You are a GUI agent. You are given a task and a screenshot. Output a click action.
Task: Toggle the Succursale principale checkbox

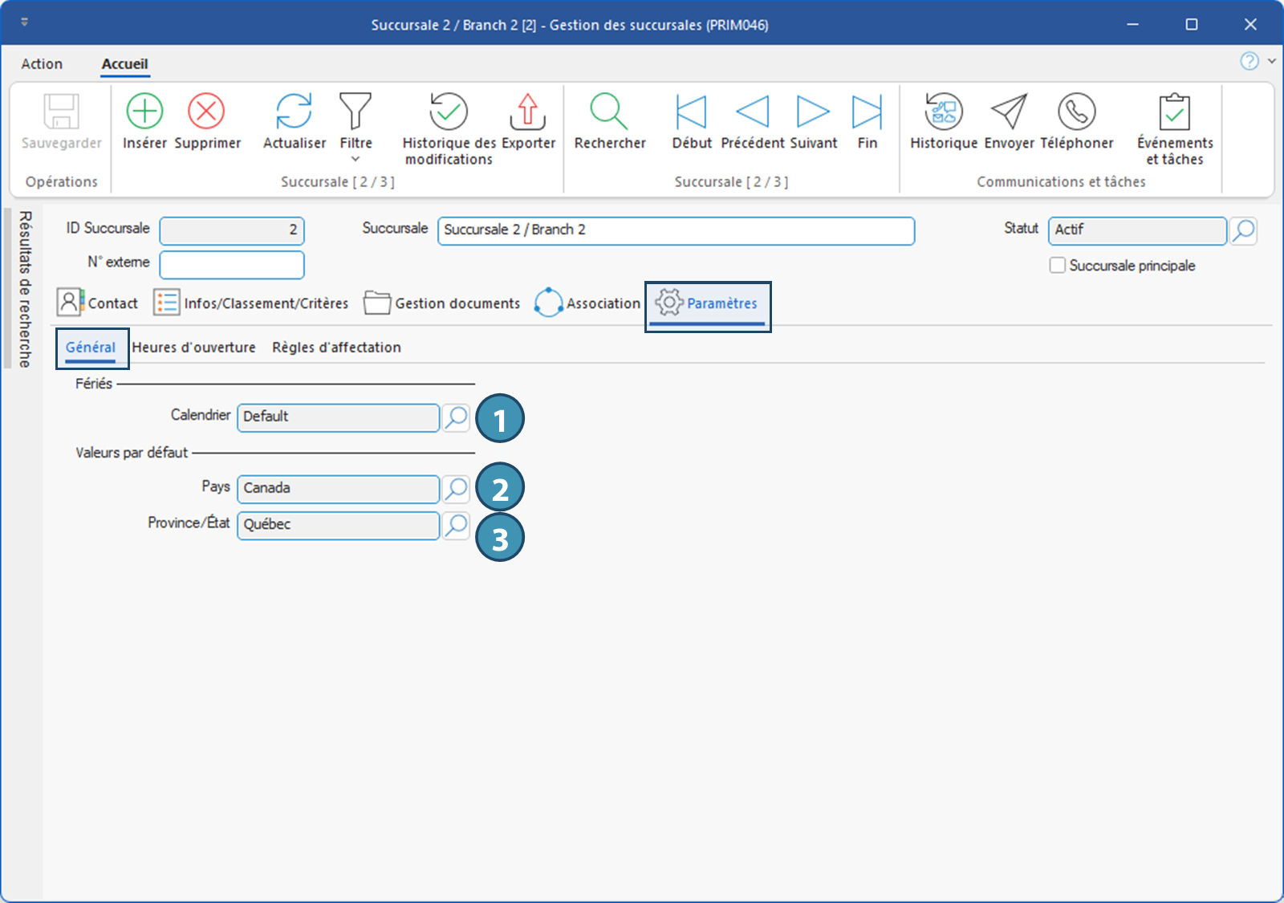click(x=1058, y=266)
